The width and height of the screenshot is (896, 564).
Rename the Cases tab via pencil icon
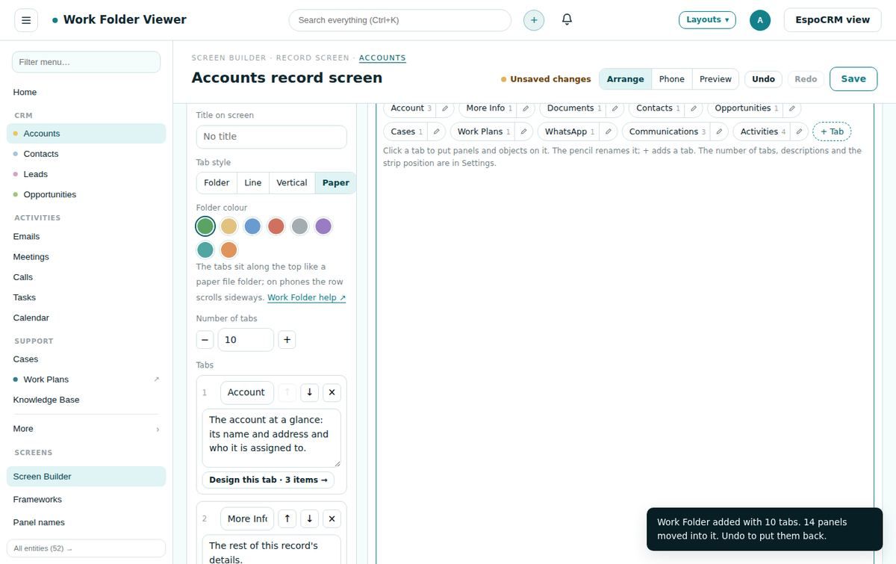pyautogui.click(x=436, y=131)
